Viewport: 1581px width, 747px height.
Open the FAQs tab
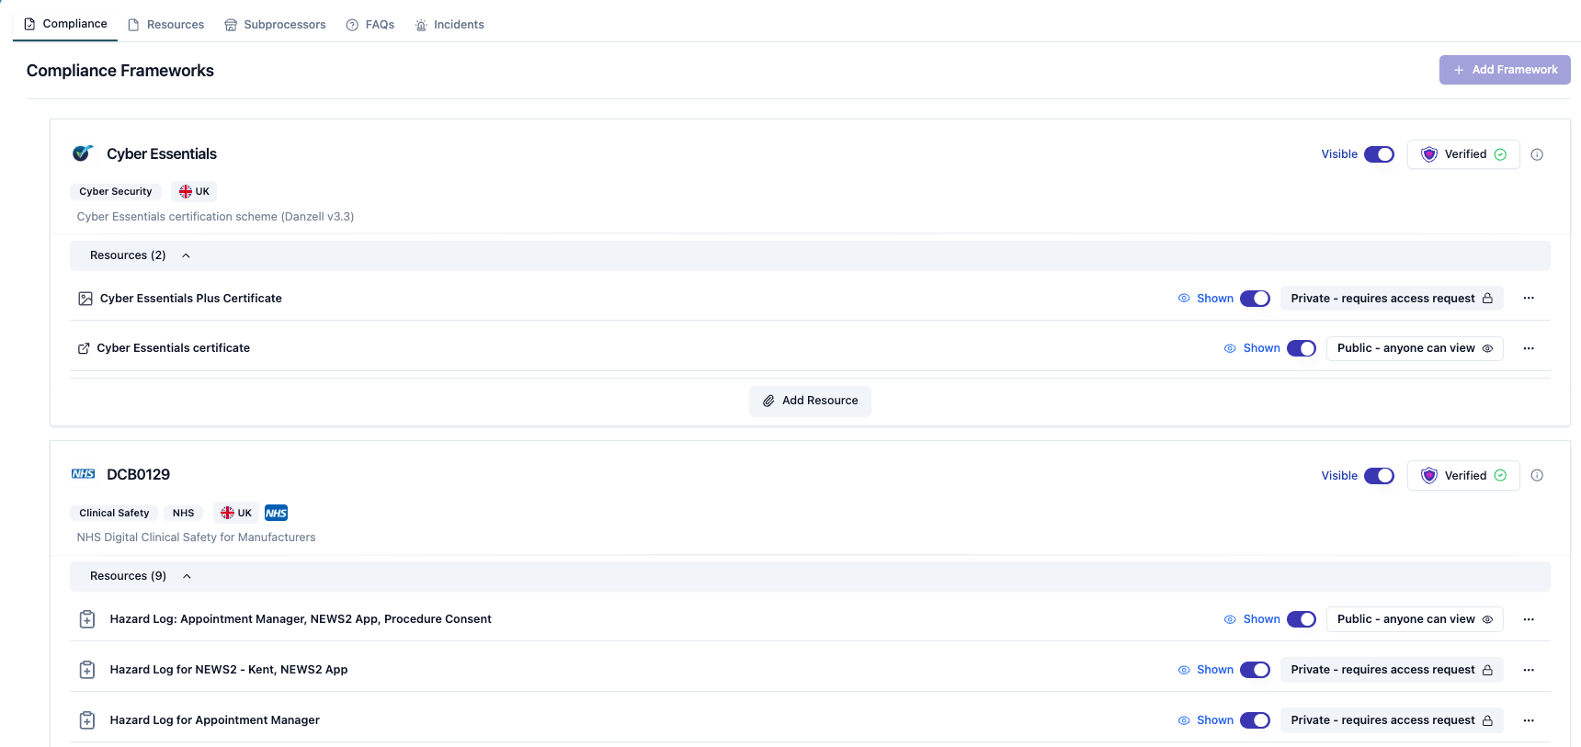click(370, 25)
